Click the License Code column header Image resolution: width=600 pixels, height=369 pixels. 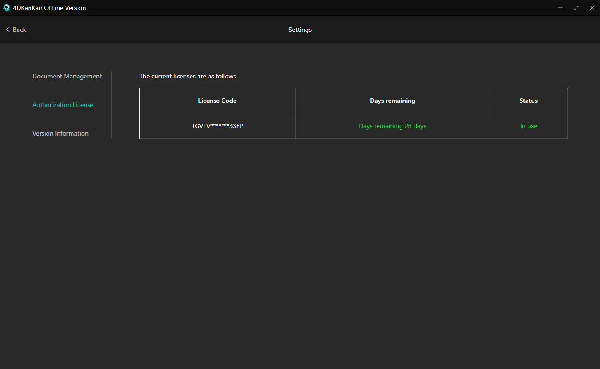217,101
